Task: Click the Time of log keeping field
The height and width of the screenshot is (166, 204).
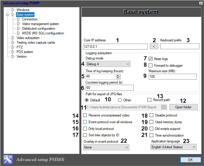Action: coord(101,76)
